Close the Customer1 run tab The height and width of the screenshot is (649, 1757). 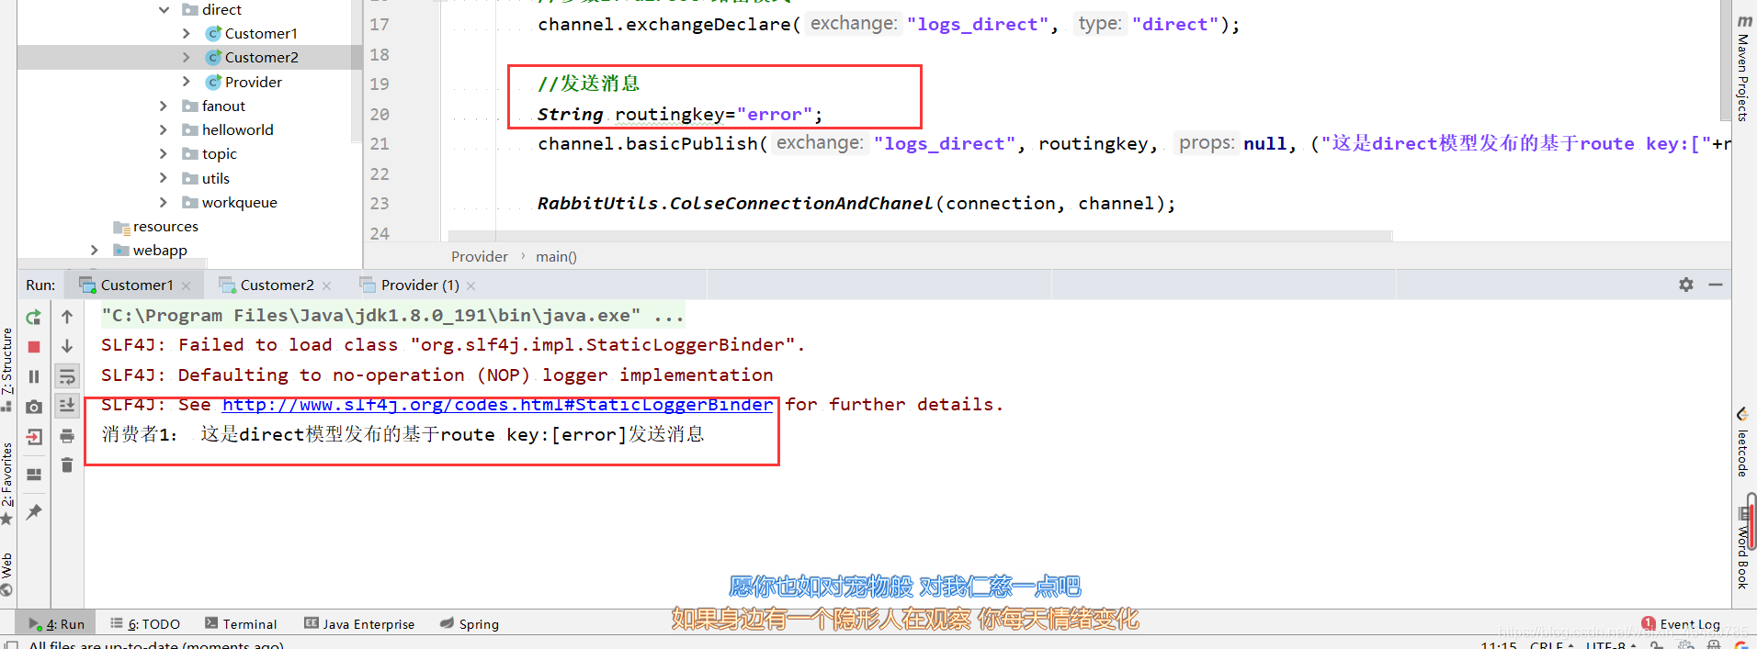click(x=187, y=285)
